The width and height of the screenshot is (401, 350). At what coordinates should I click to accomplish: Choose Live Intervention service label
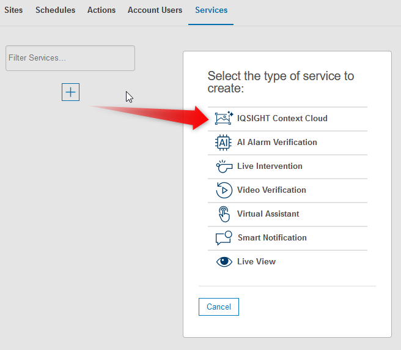(x=270, y=166)
